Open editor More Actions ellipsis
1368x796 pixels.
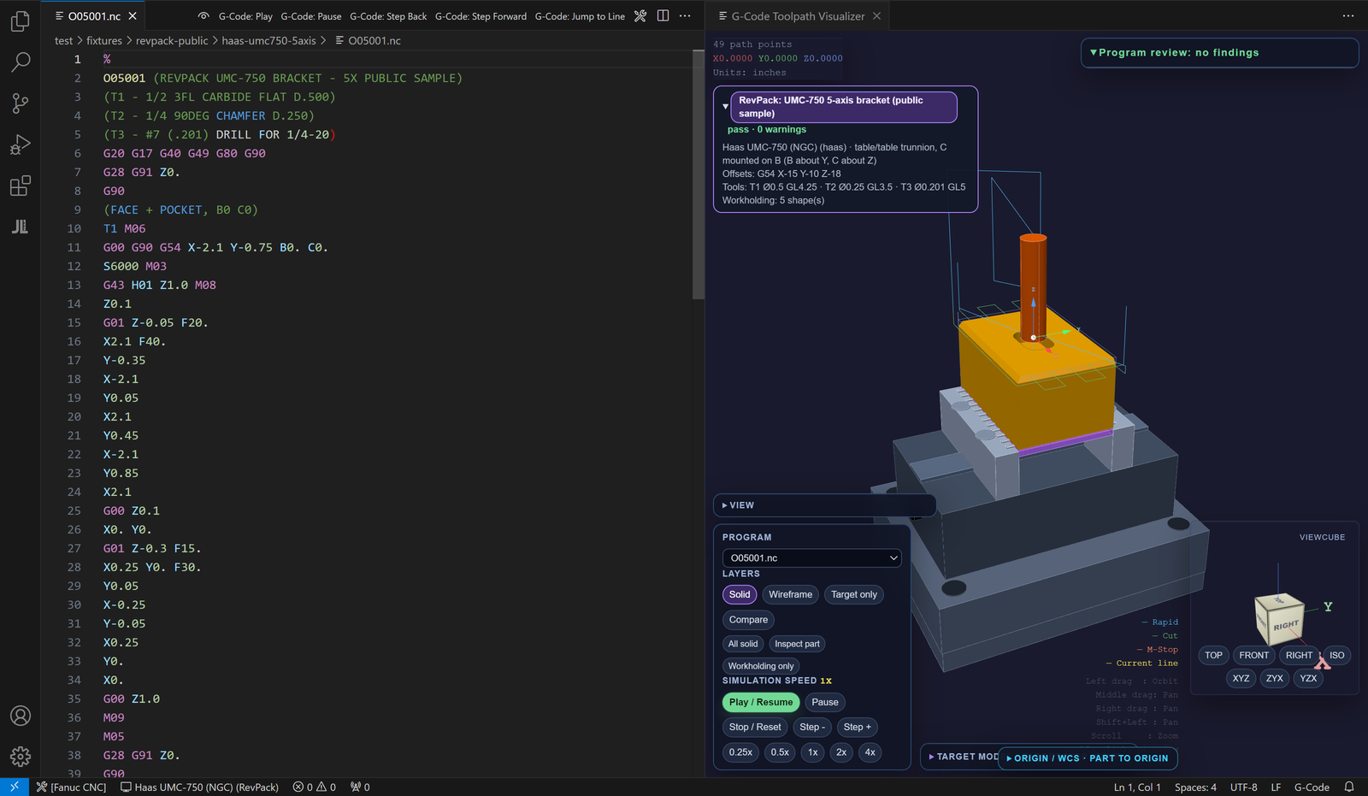685,16
